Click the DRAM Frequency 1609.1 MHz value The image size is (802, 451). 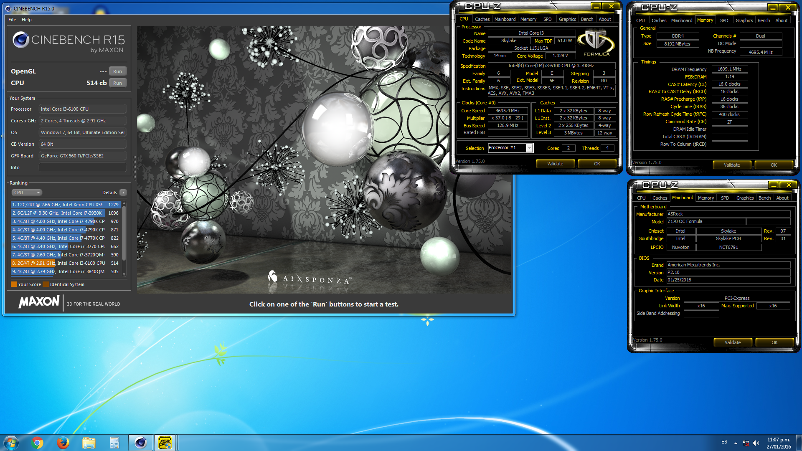tap(729, 69)
